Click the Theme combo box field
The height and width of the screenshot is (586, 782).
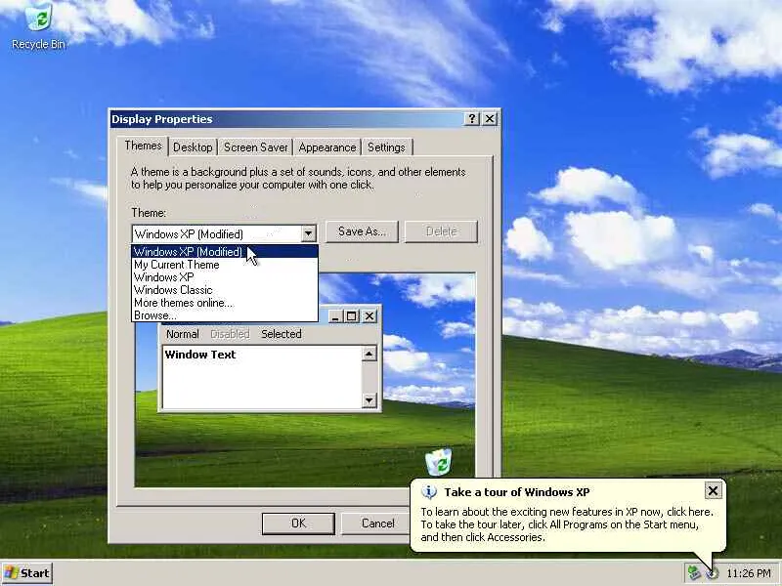[224, 233]
